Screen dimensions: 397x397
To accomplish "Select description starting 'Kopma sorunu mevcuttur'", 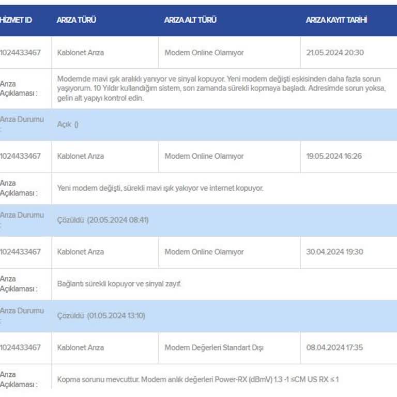I will (x=197, y=379).
